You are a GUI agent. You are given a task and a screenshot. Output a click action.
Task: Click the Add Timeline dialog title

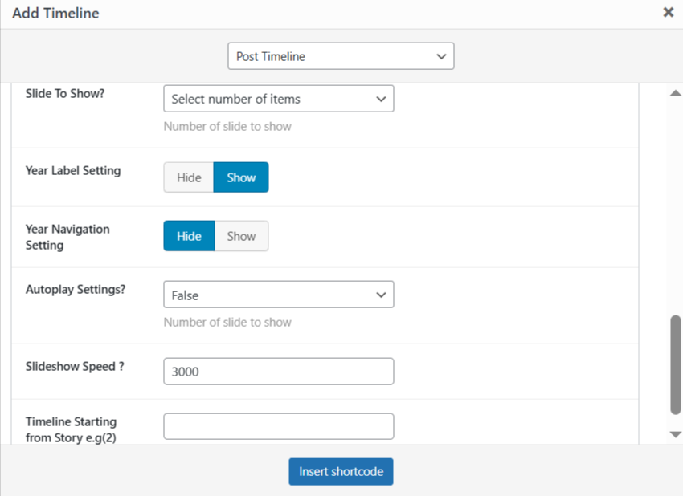[55, 14]
